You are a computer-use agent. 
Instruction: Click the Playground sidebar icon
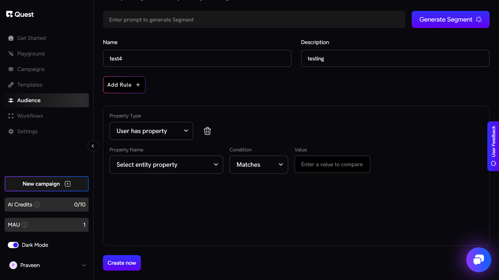click(x=11, y=54)
